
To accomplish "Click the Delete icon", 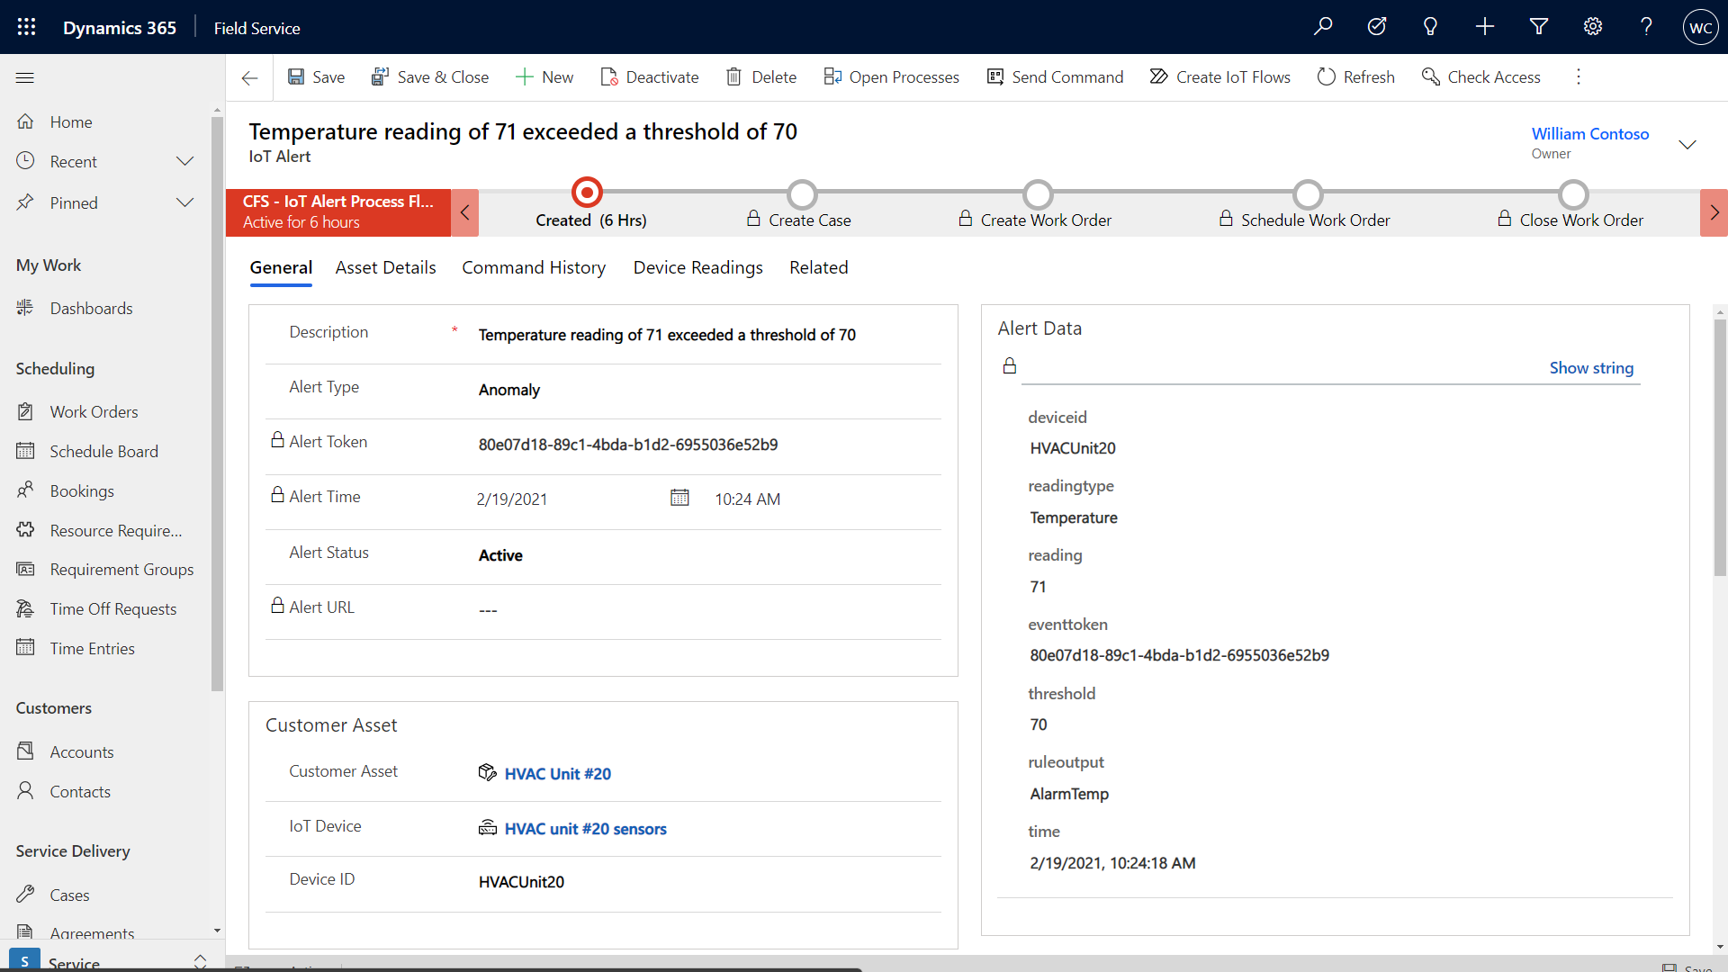I will pos(733,77).
